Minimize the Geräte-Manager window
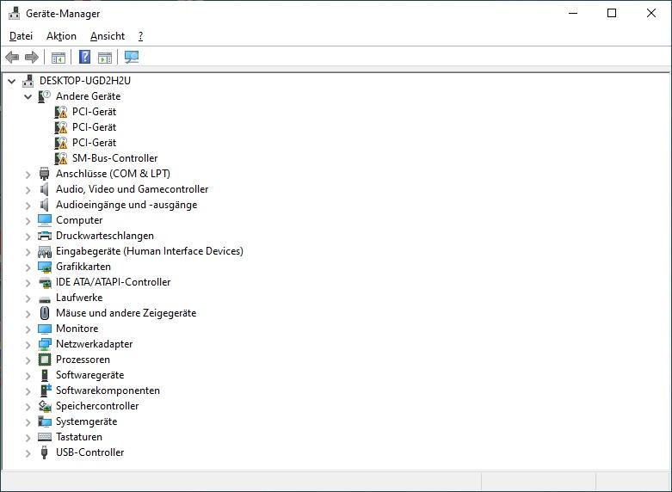The height and width of the screenshot is (492, 672). pos(573,13)
